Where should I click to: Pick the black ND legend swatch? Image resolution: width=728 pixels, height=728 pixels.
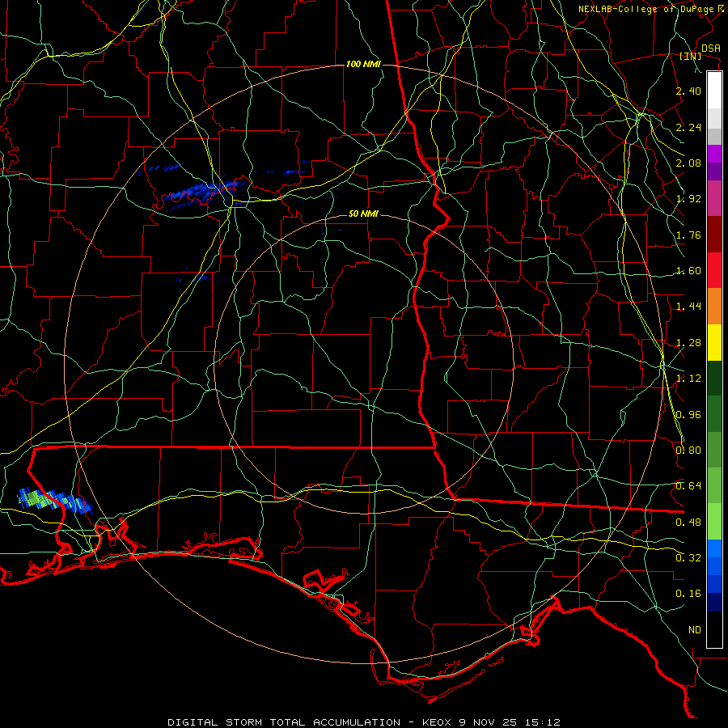(x=714, y=629)
